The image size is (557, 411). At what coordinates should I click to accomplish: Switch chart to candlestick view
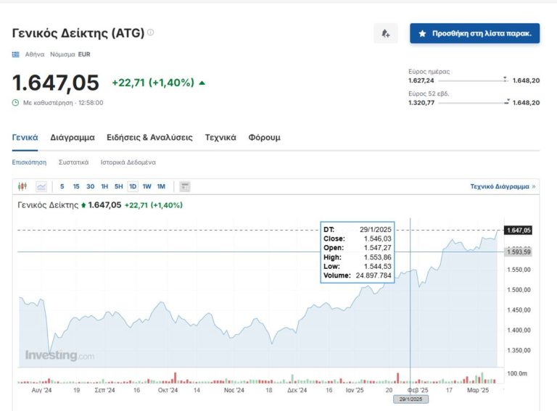(22, 186)
